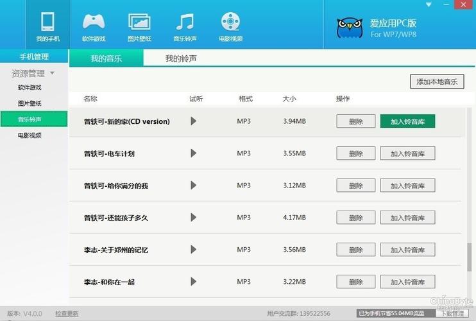
Task: Add 曾轶可-新的家 to ringtone library
Action: [407, 121]
